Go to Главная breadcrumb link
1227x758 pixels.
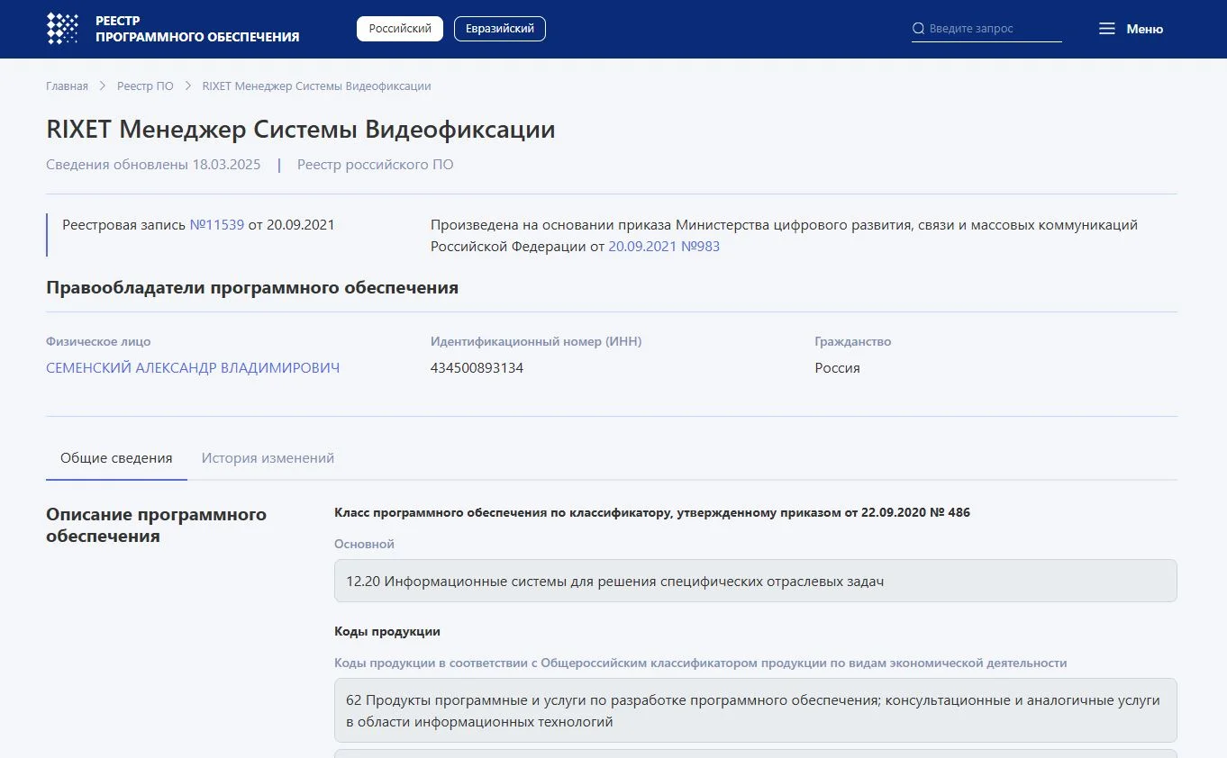click(x=67, y=86)
